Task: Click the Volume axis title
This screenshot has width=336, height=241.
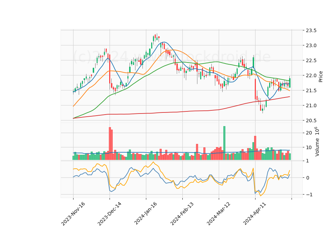Action: point(317,141)
